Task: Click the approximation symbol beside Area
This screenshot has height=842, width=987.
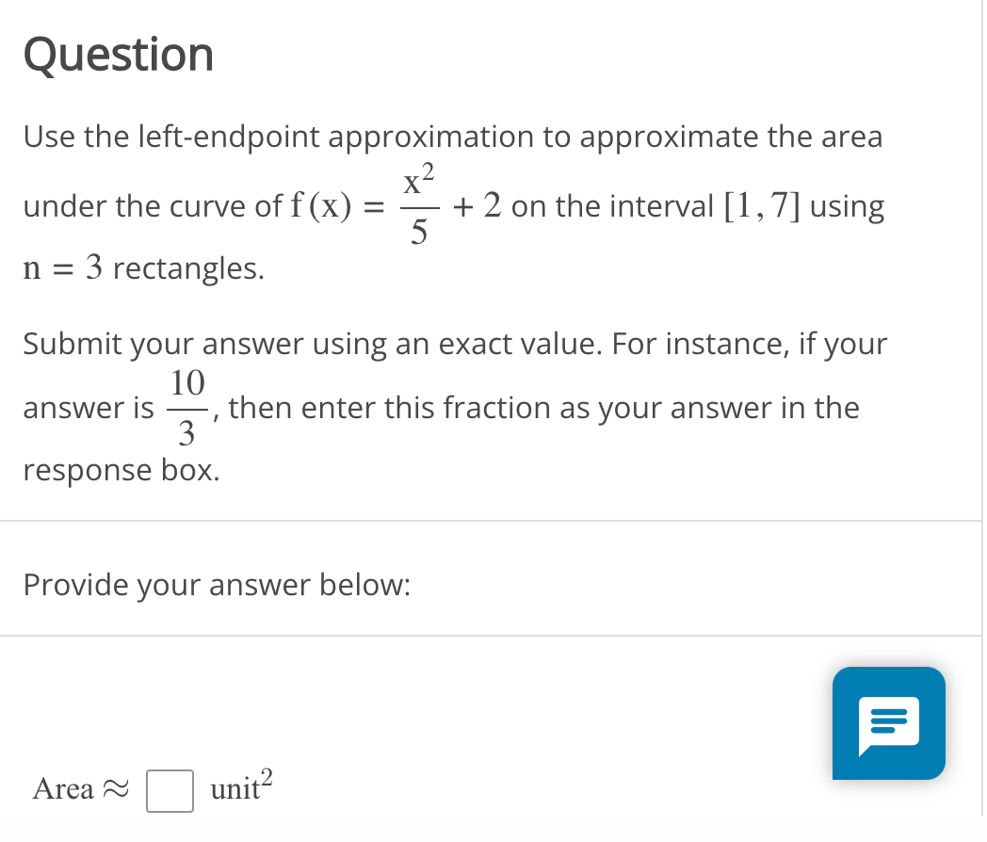Action: (x=117, y=789)
